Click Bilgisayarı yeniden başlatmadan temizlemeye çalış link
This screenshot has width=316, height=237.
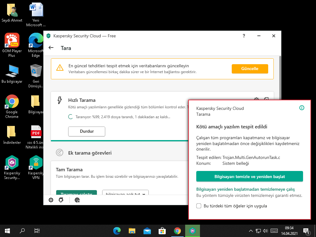pyautogui.click(x=245, y=189)
